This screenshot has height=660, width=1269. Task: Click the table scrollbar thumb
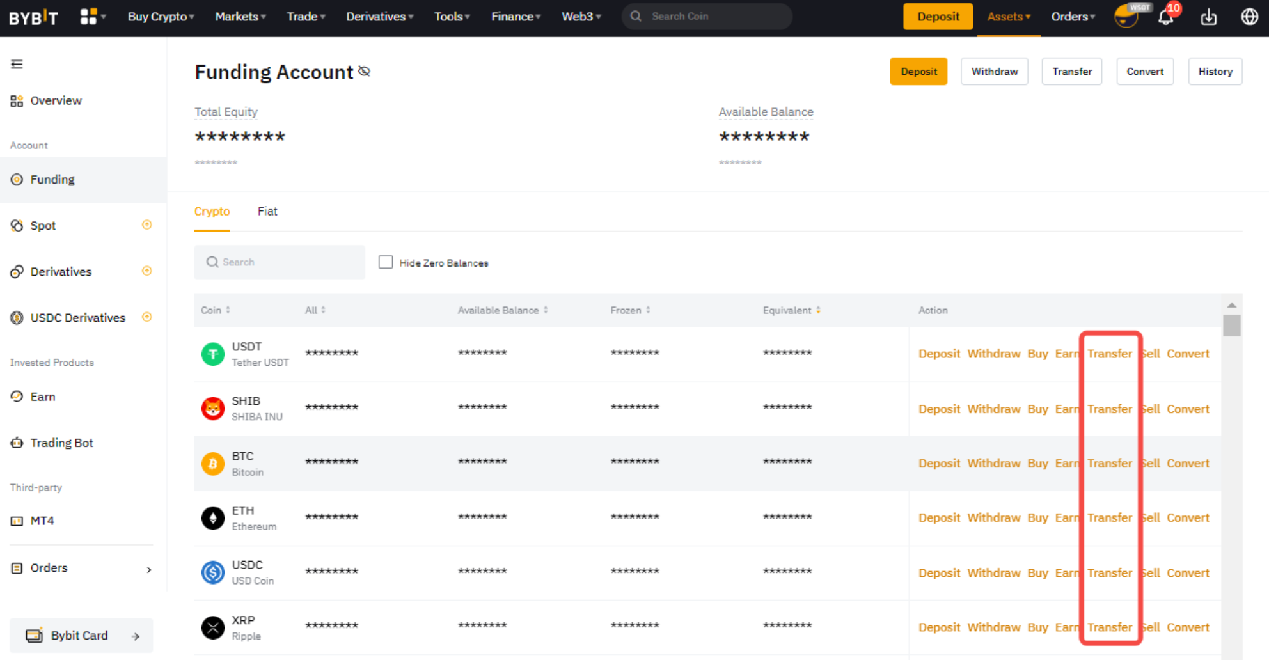point(1232,326)
